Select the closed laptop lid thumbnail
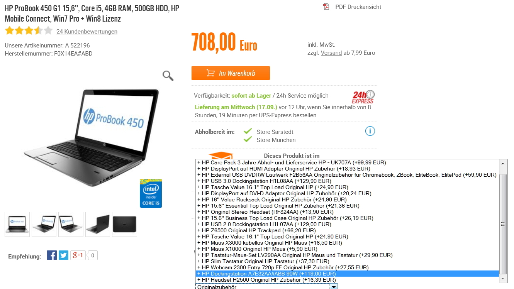514x289 pixels. click(124, 224)
